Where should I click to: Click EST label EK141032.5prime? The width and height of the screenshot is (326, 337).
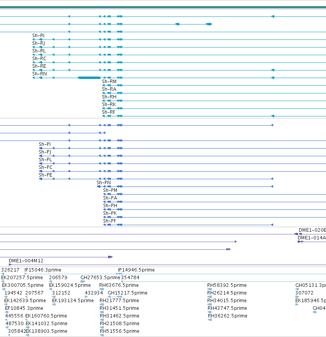coord(46,324)
